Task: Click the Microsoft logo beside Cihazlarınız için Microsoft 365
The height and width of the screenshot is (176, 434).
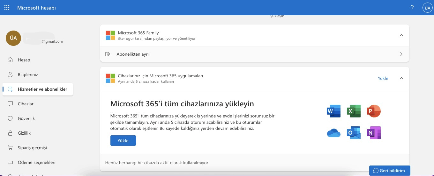Action: point(110,78)
